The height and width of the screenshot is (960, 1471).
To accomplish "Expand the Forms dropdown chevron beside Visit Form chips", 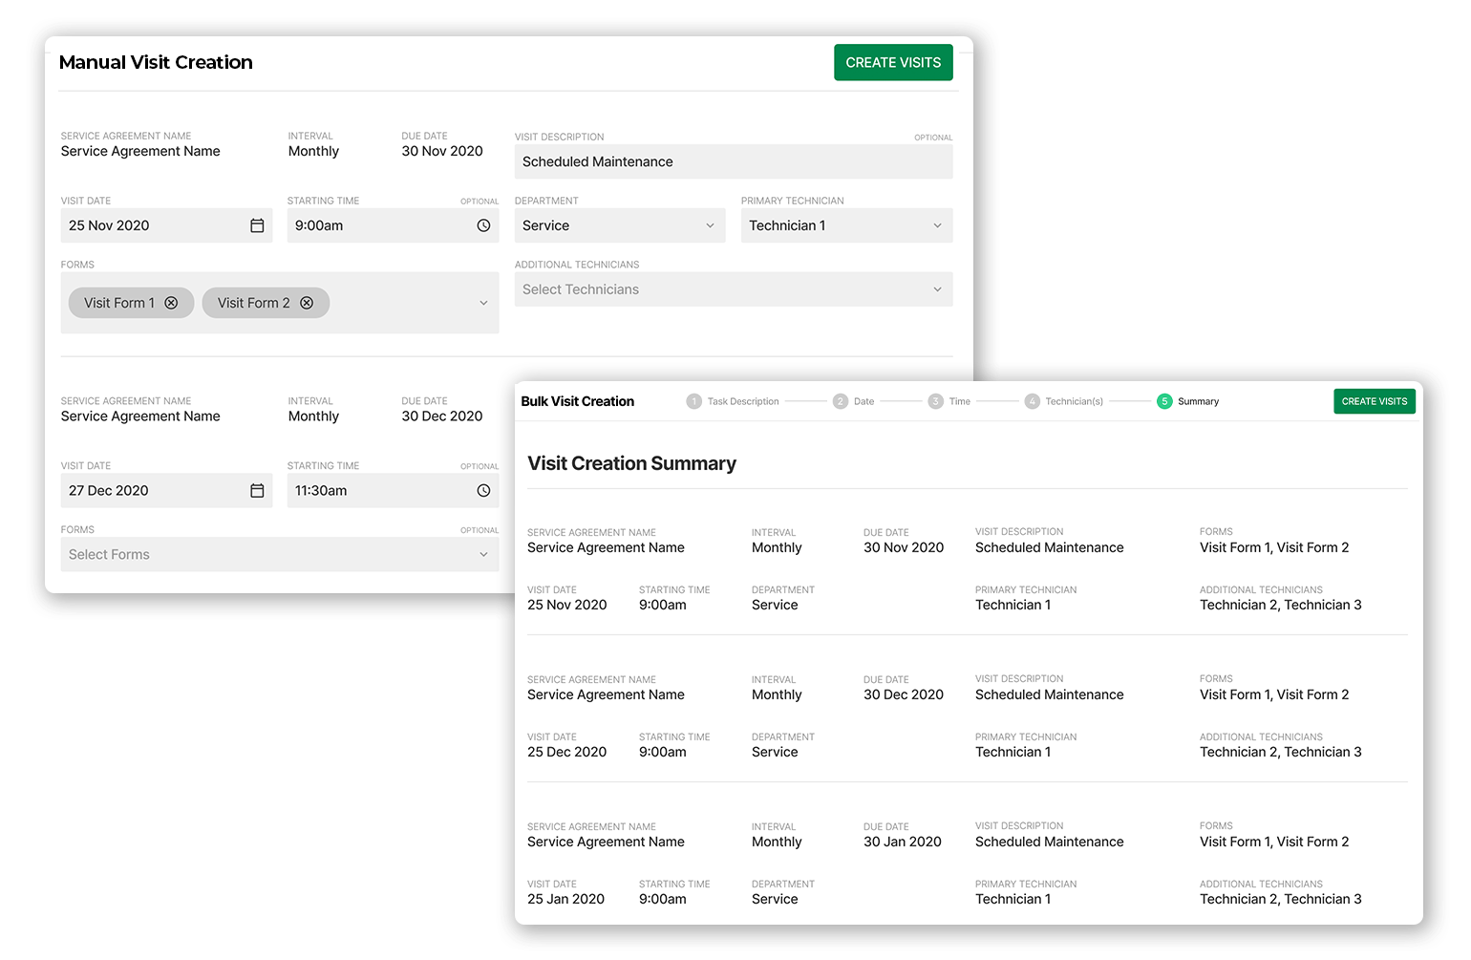I will [x=483, y=303].
